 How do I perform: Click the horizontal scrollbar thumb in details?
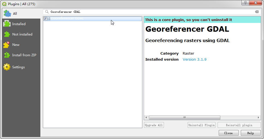click(x=185, y=117)
